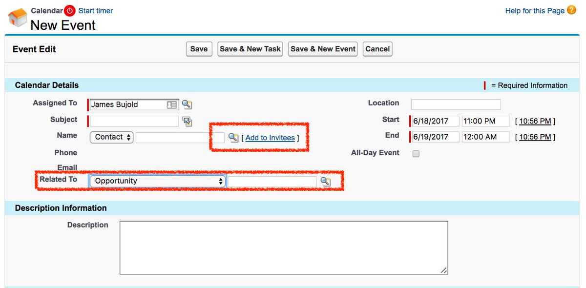Click the Save button
This screenshot has width=586, height=288.
pos(199,49)
